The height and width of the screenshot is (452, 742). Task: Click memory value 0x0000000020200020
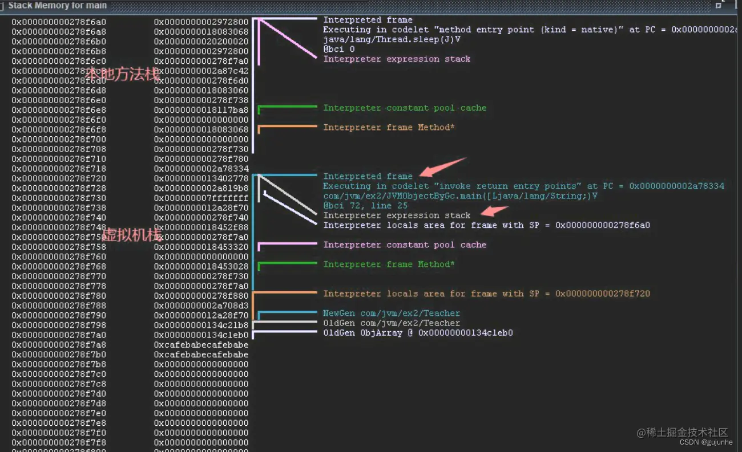coord(201,42)
